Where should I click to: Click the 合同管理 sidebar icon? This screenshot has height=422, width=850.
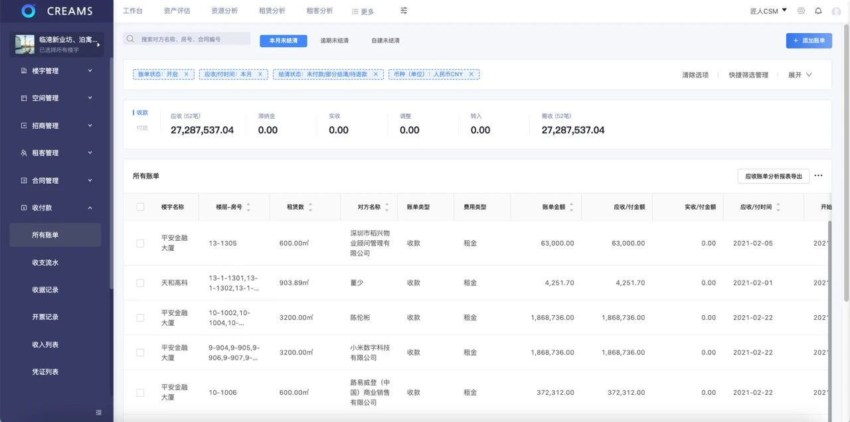(24, 180)
